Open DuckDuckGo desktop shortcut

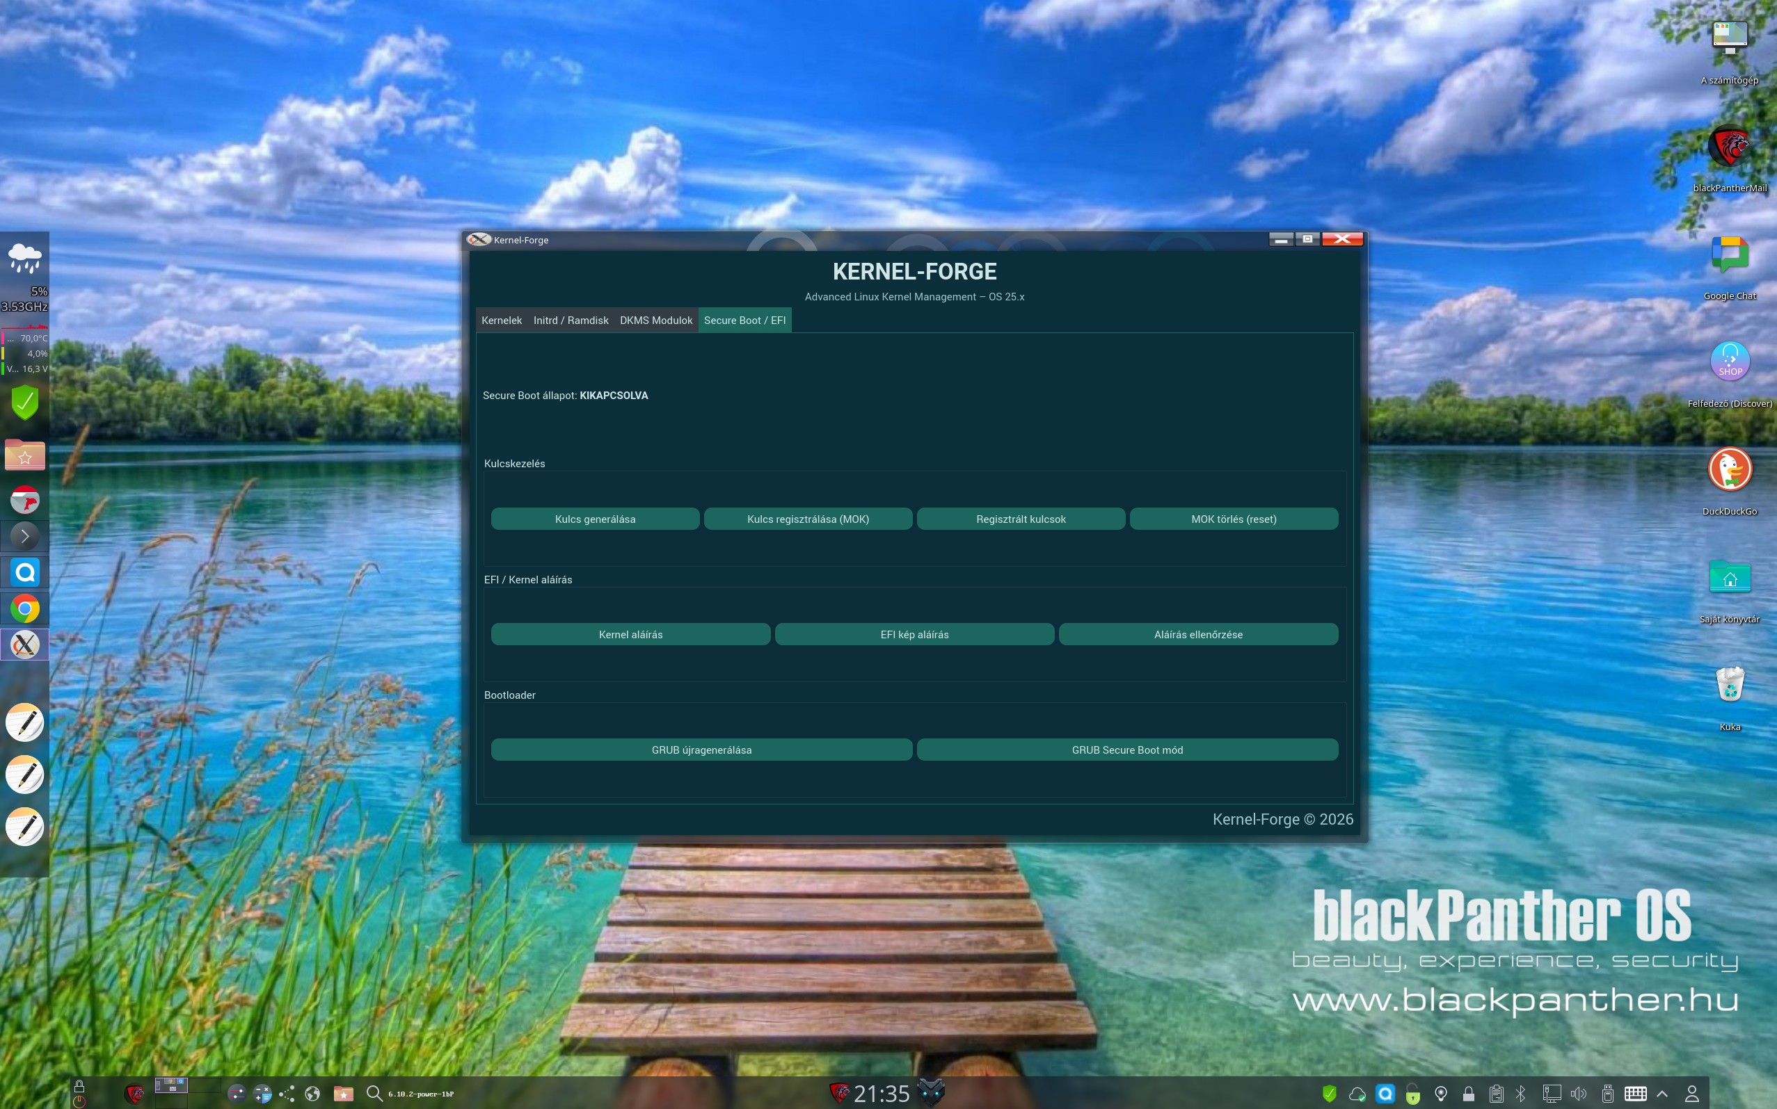pos(1729,469)
